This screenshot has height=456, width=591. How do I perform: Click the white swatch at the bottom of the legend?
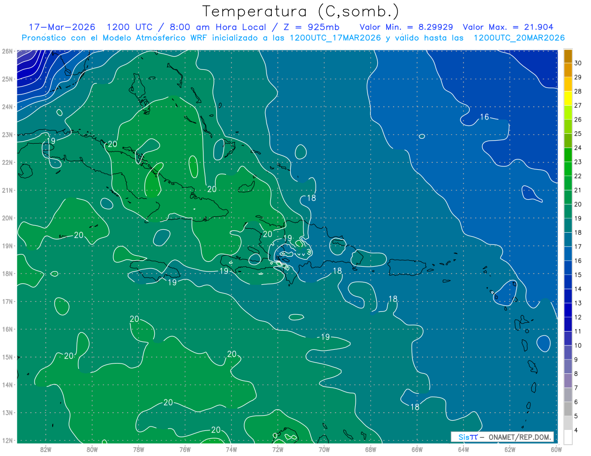click(x=568, y=436)
